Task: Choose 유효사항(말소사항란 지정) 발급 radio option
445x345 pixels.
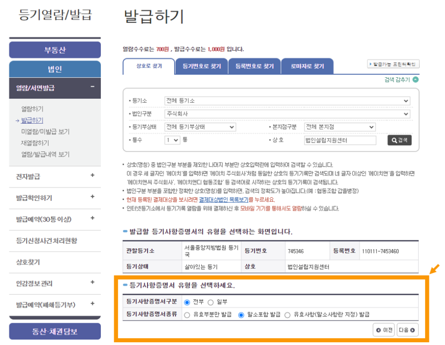Action: [x=287, y=315]
